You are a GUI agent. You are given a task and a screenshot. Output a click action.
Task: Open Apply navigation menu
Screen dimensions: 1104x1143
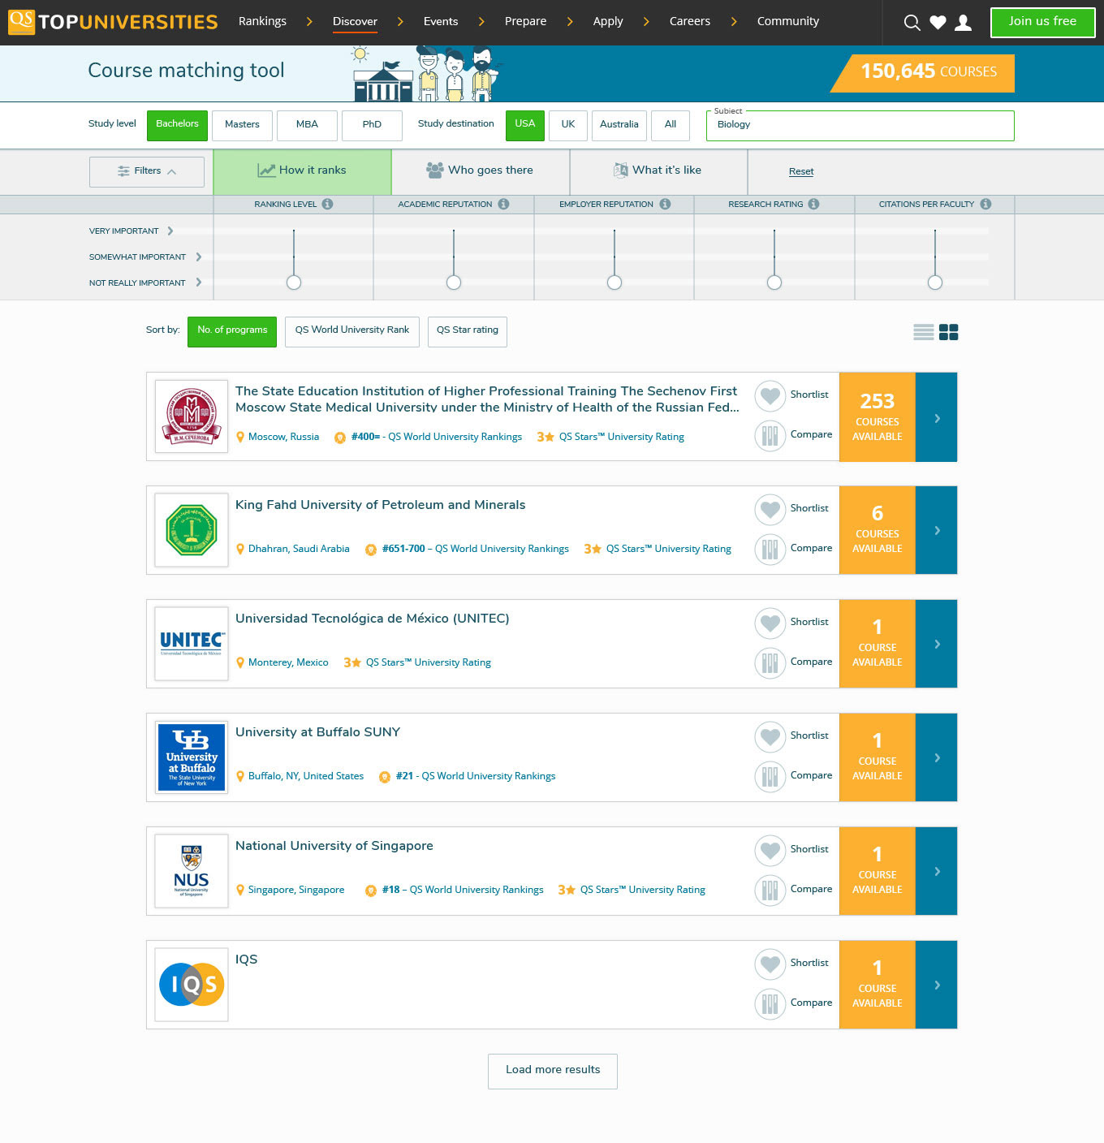click(x=608, y=22)
